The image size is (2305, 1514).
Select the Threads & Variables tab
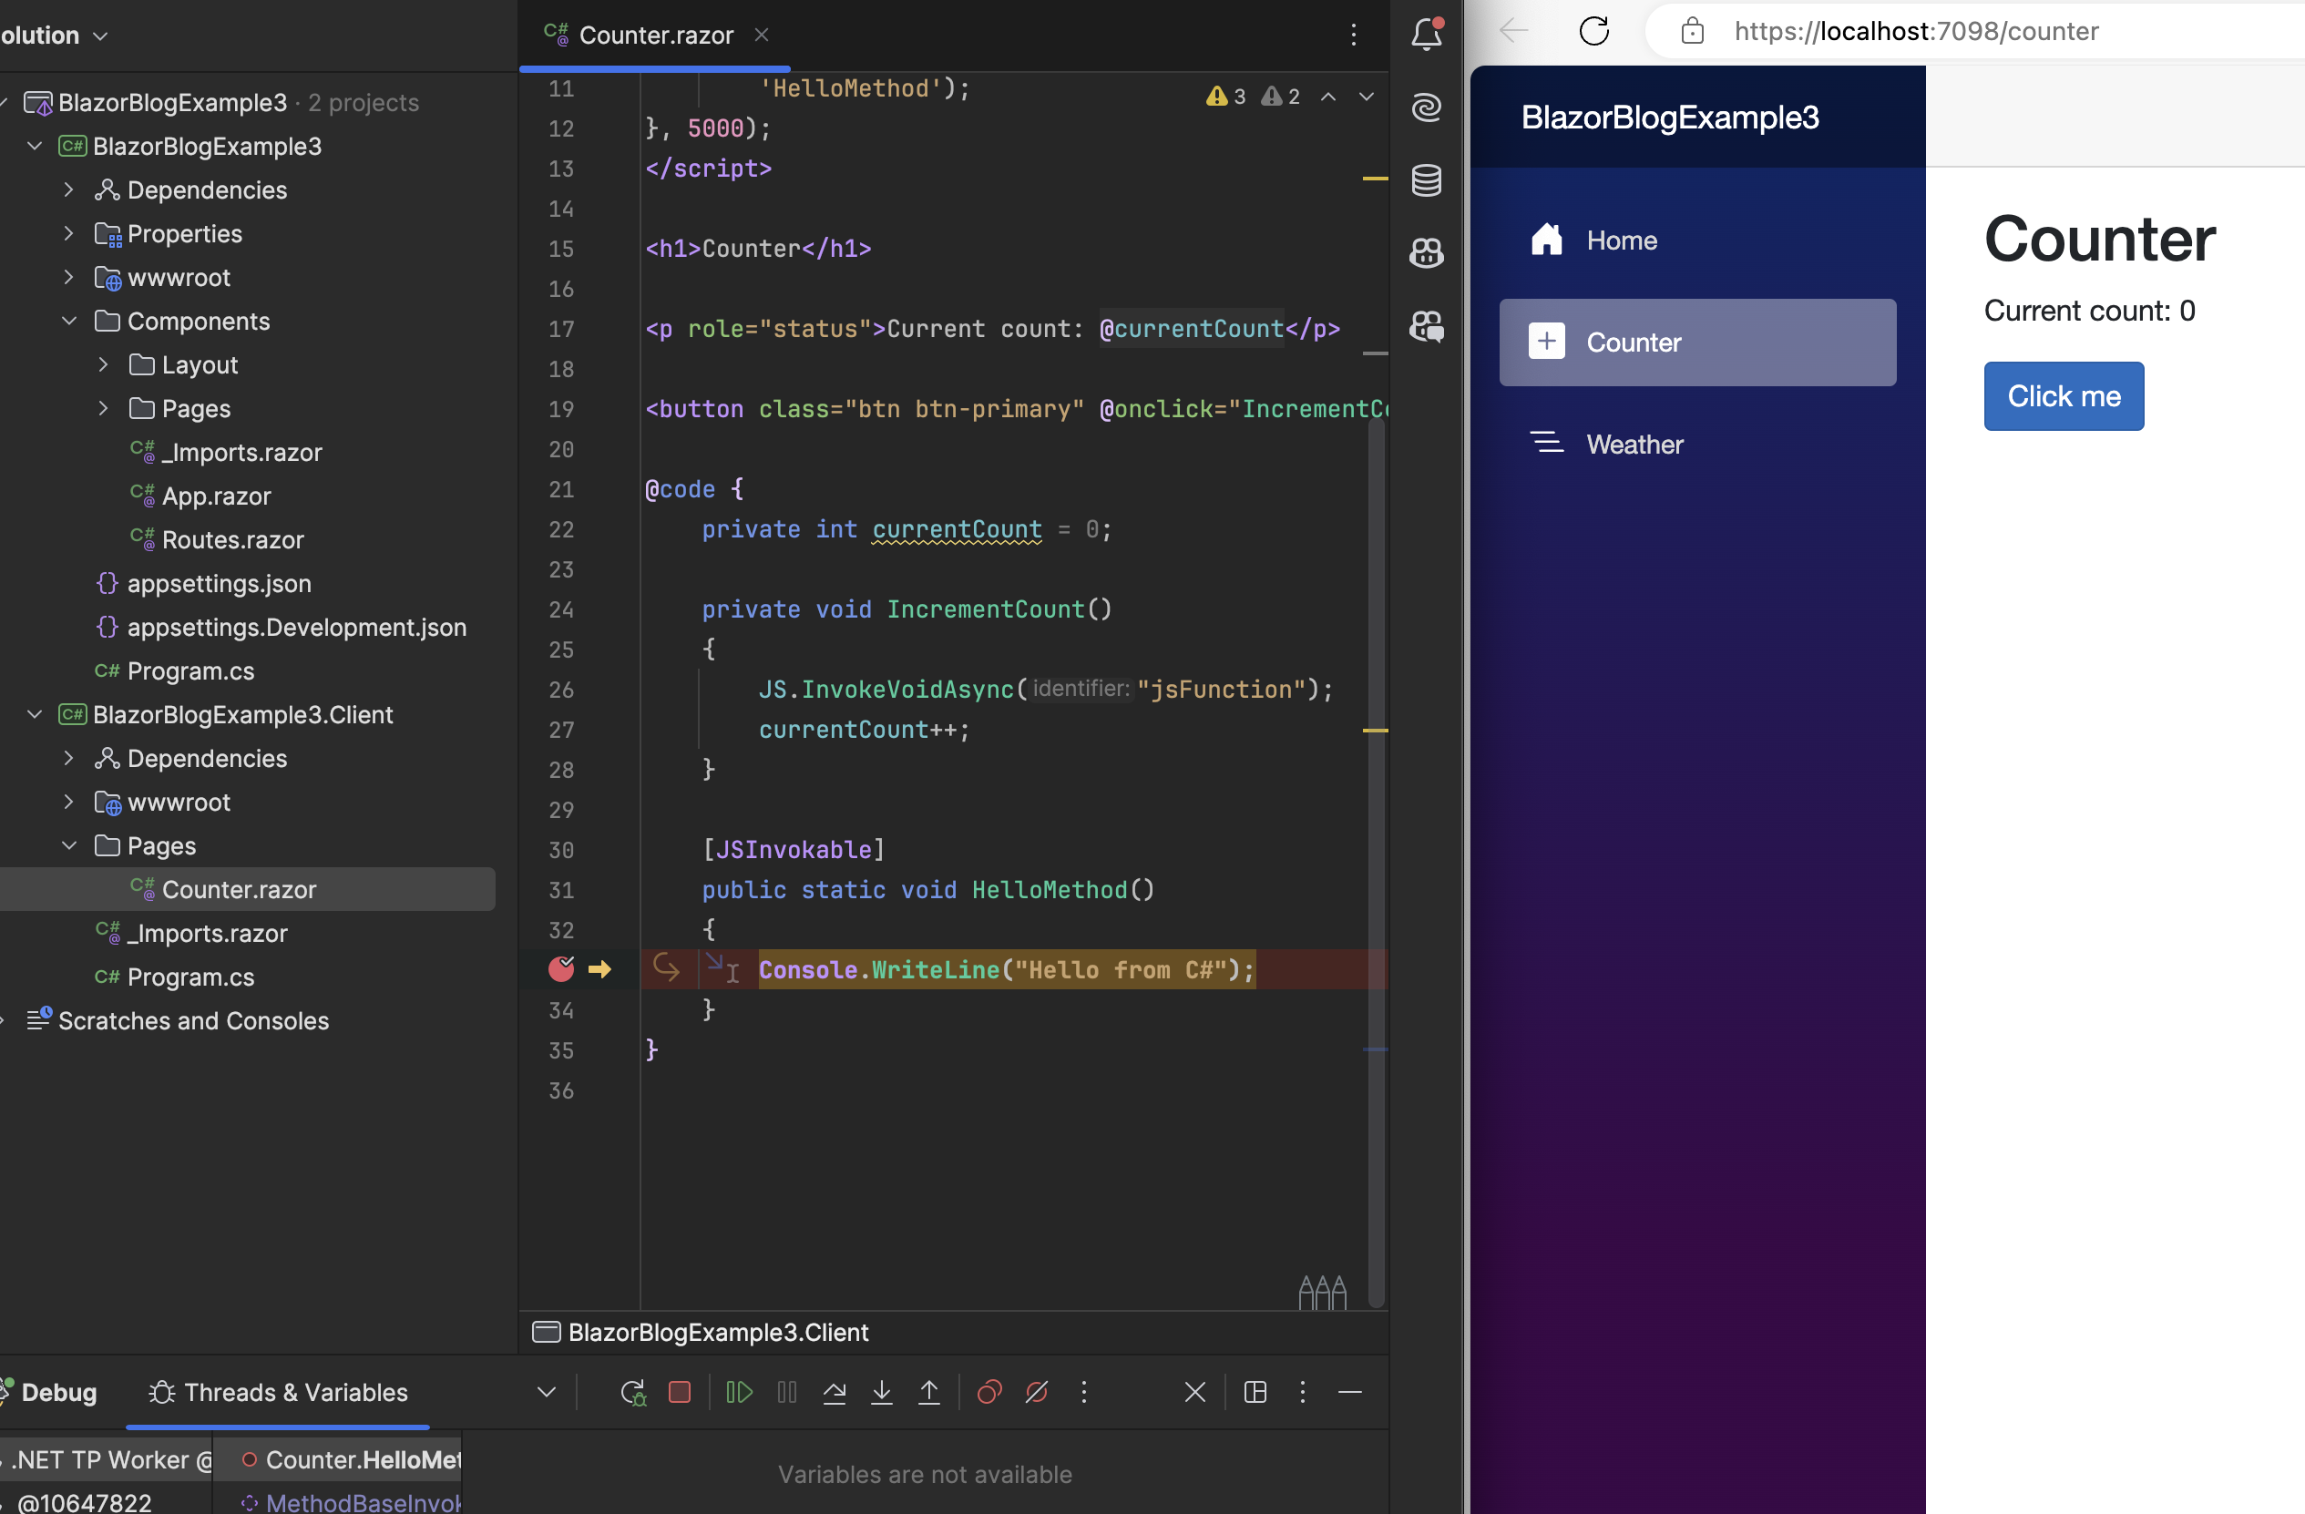(x=278, y=1393)
